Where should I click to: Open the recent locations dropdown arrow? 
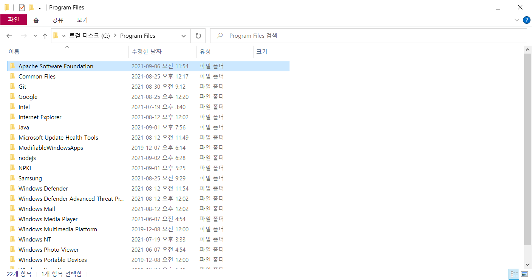[36, 36]
